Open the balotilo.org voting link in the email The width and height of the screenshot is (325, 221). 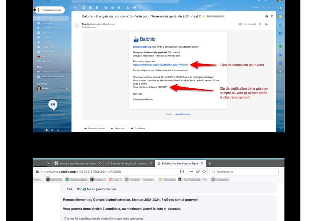click(160, 65)
